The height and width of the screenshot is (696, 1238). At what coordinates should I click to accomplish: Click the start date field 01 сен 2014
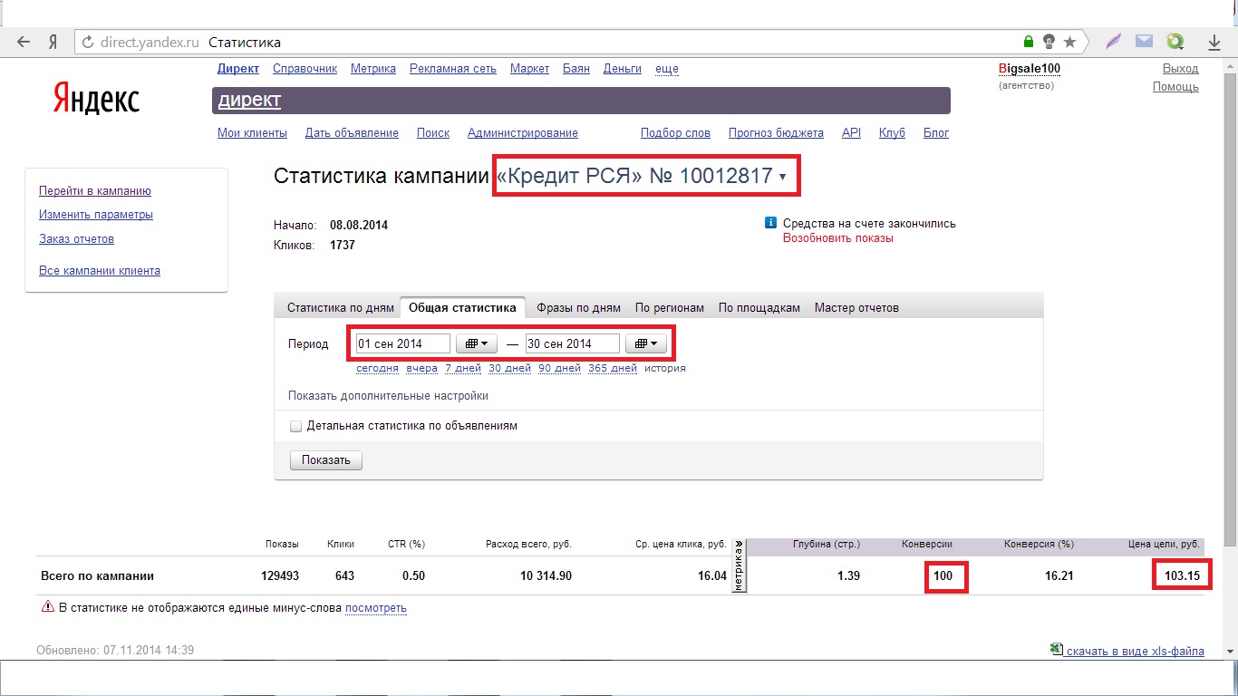coord(402,343)
